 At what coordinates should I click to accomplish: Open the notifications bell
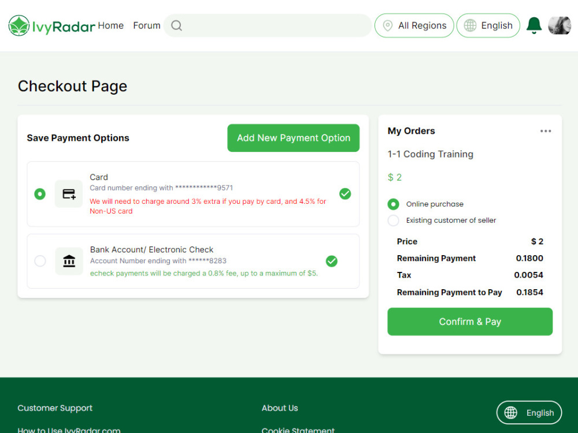[x=533, y=26]
